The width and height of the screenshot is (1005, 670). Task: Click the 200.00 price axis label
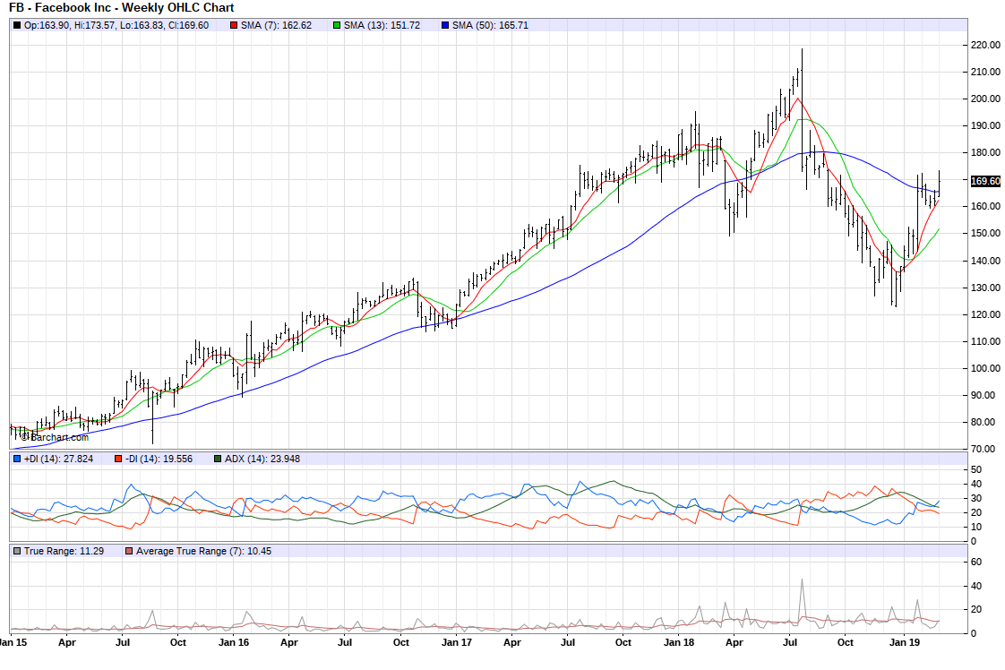point(985,99)
